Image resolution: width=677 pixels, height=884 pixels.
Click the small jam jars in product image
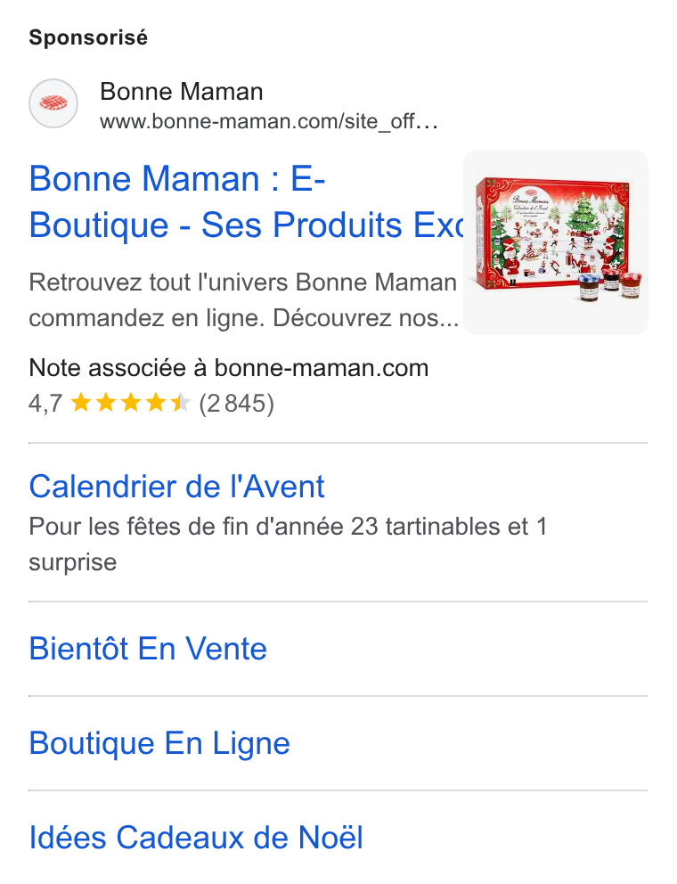pos(610,285)
